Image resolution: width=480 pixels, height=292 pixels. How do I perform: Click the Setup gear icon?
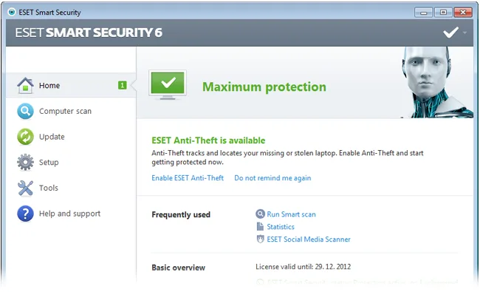25,162
